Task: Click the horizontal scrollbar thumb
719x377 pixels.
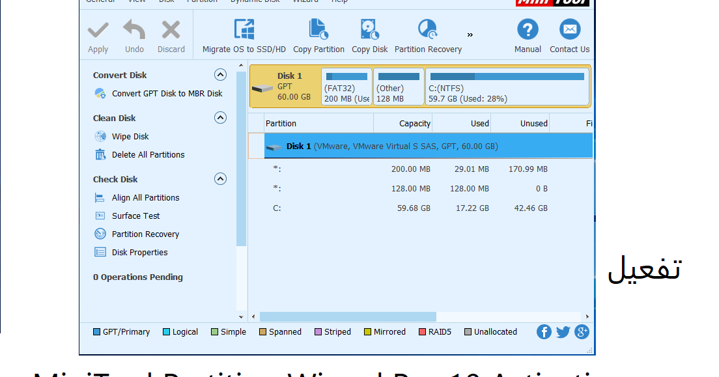Action: point(348,316)
